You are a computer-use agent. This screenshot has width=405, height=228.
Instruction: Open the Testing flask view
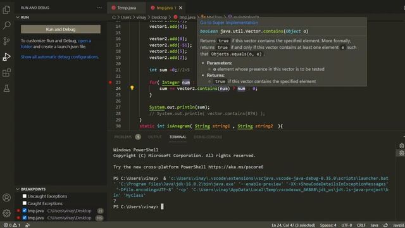click(x=6, y=88)
